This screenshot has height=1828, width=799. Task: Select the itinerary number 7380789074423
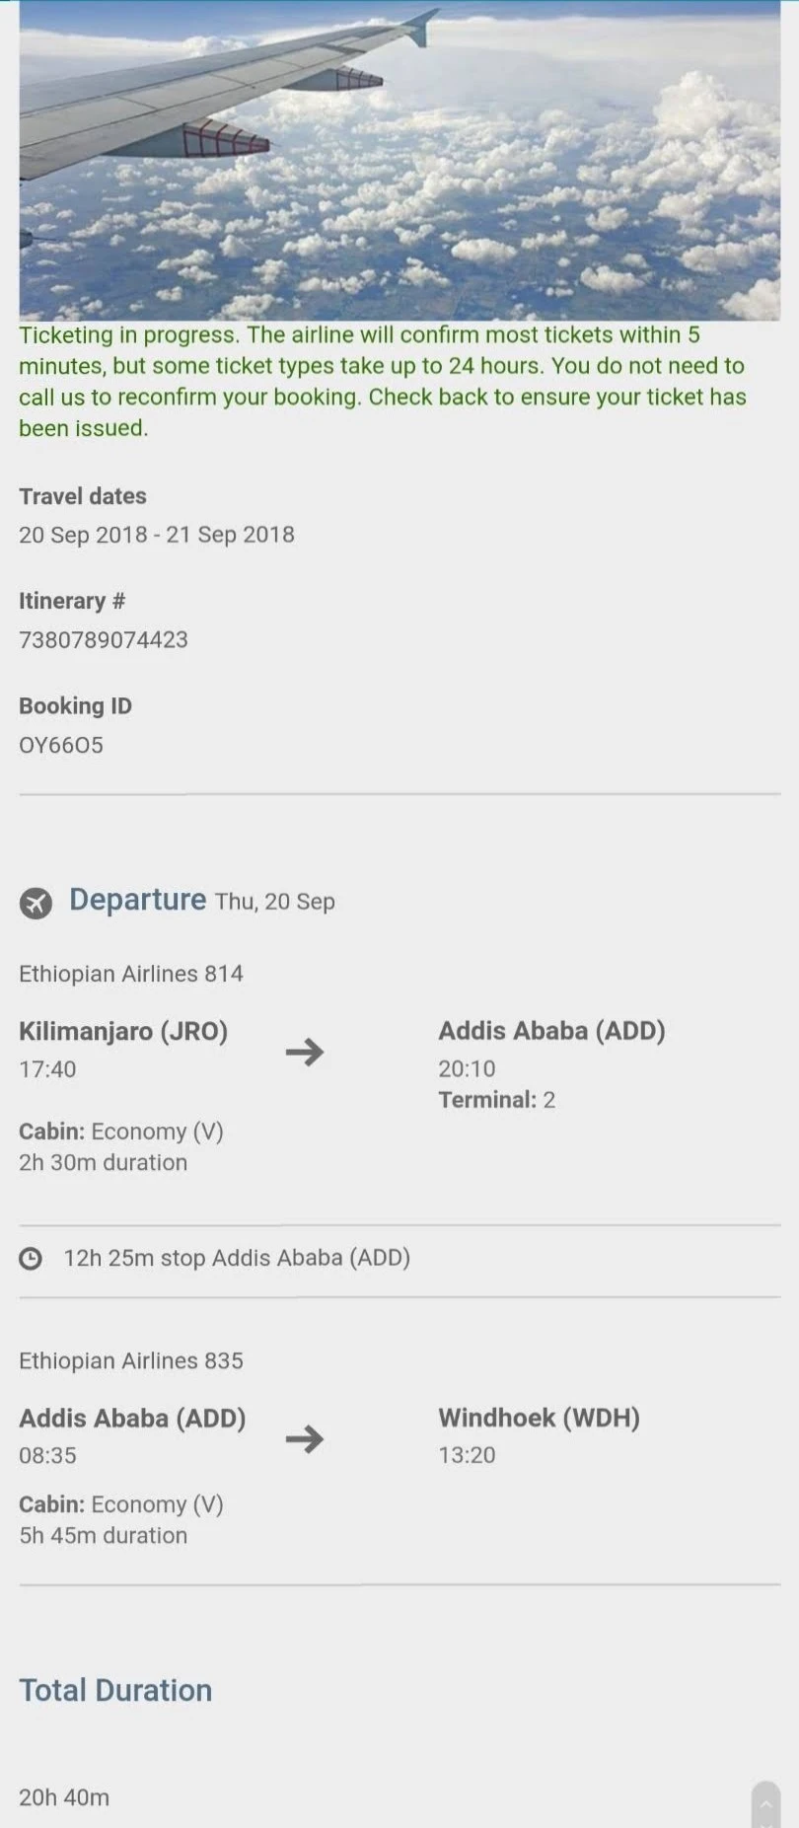pos(104,639)
